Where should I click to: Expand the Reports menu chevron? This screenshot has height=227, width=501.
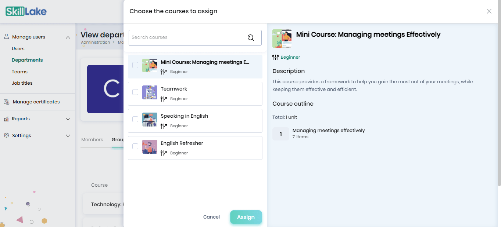pyautogui.click(x=68, y=119)
